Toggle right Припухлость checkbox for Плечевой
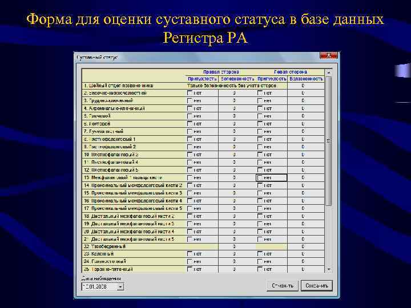The image size is (411, 308). coord(190,116)
